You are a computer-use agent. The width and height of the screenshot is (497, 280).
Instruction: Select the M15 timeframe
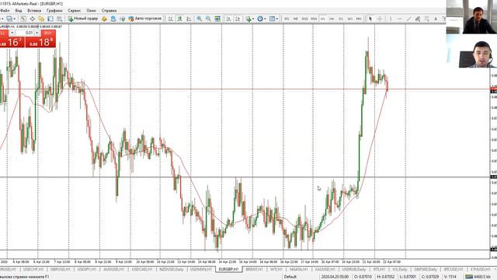304,19
